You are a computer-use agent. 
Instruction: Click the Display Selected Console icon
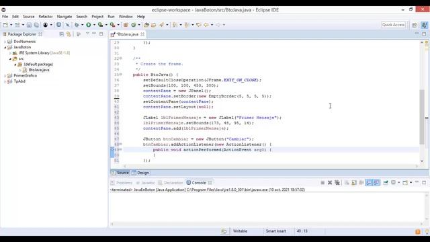[x=393, y=183]
